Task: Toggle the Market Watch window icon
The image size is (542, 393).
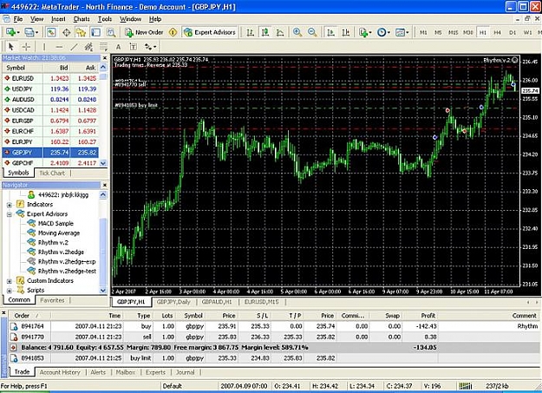Action: (x=51, y=32)
